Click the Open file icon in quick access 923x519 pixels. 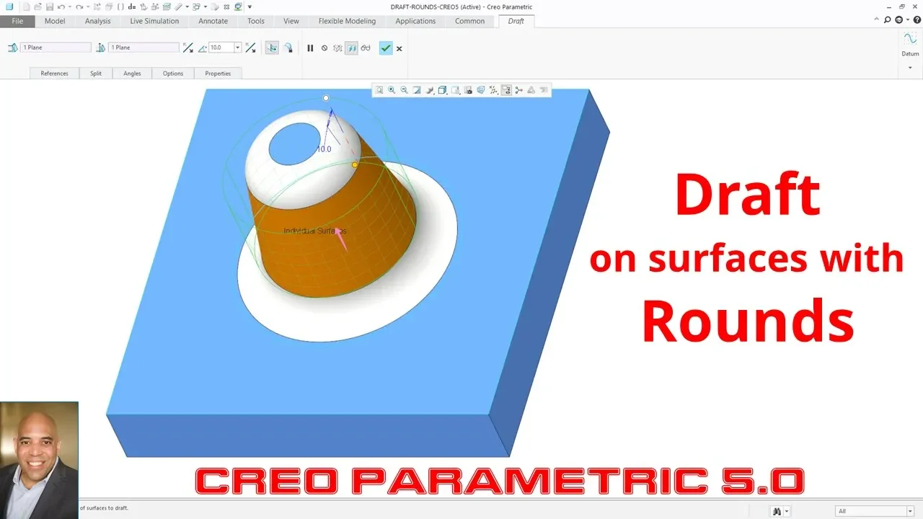click(37, 6)
